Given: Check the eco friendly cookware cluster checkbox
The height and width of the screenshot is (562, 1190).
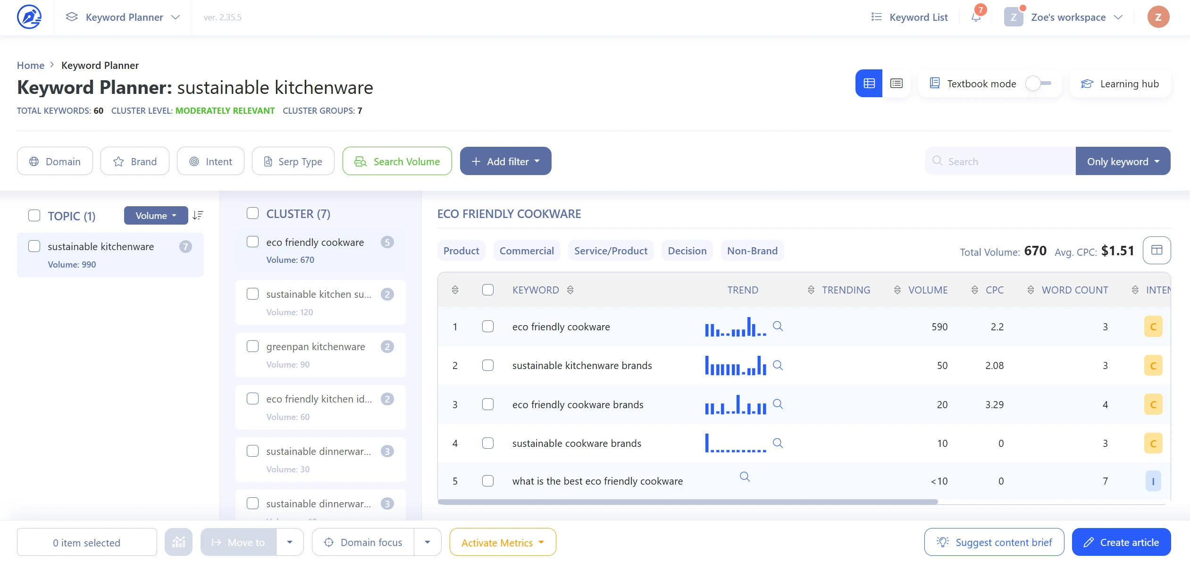Looking at the screenshot, I should click(x=253, y=242).
